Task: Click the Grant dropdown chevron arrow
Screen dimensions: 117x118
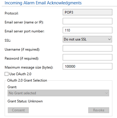Action: coord(107,93)
